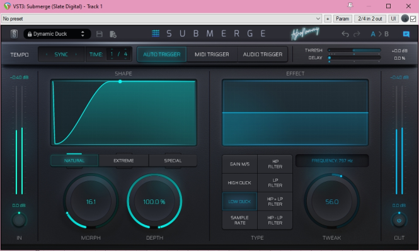Click the input 0.0 dB value

19,205
